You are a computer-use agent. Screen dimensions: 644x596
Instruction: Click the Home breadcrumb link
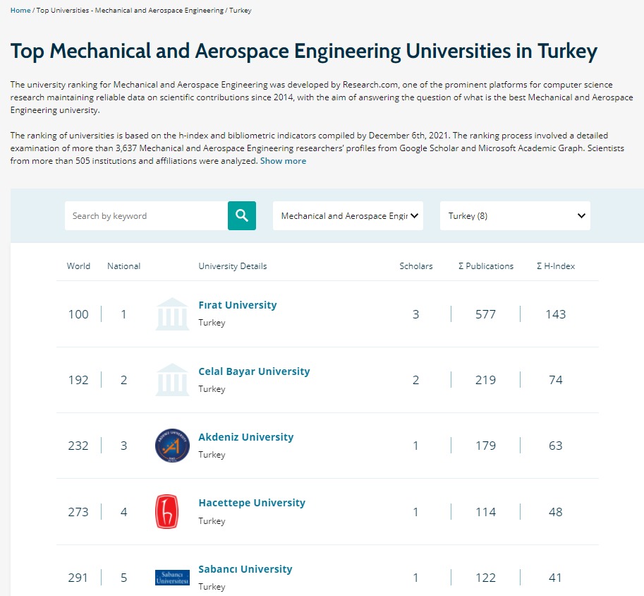coord(20,11)
